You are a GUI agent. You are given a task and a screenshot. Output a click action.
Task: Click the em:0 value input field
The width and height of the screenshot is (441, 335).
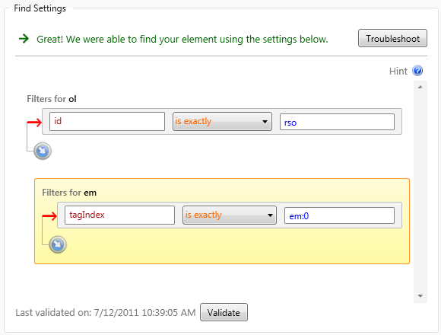click(339, 215)
